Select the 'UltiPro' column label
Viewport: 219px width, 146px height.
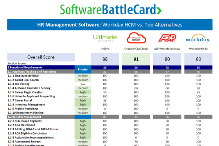[x=105, y=49]
